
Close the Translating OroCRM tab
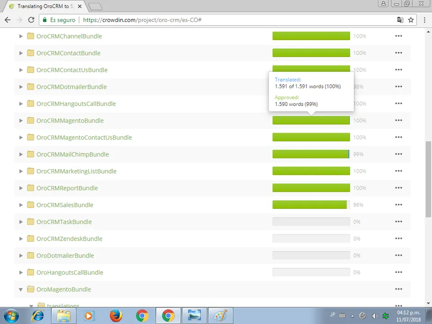click(80, 6)
